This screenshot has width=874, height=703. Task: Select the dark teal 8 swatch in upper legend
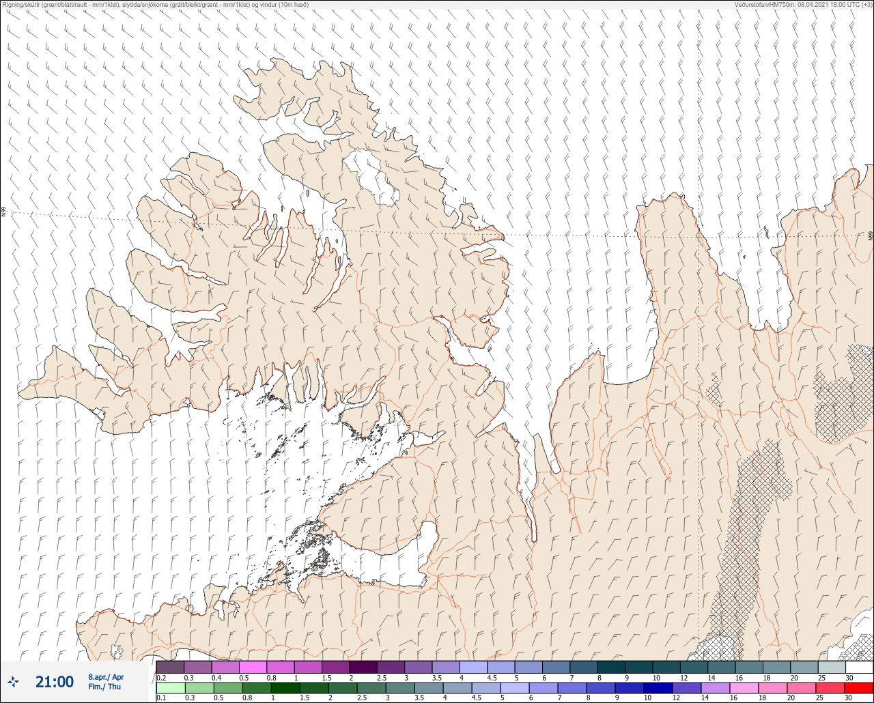coord(611,667)
